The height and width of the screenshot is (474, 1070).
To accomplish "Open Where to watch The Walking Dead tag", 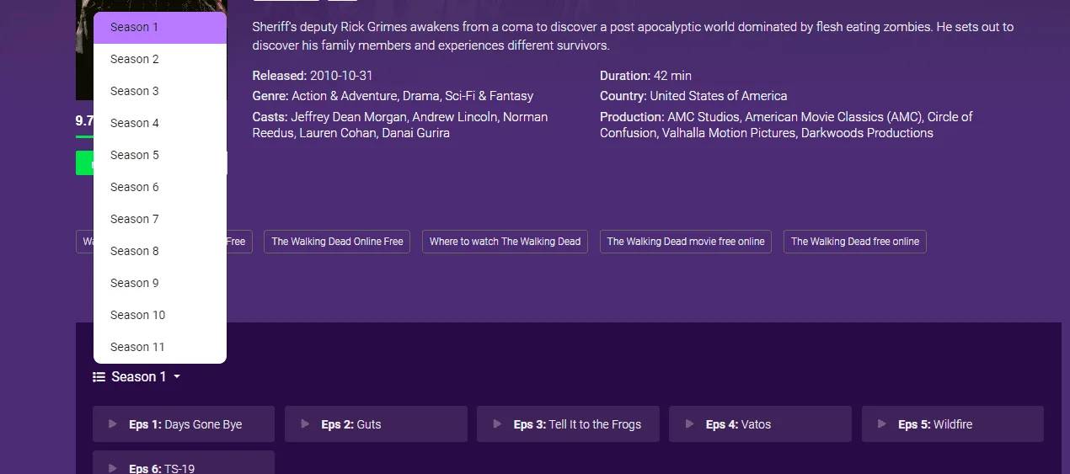I will (x=505, y=242).
